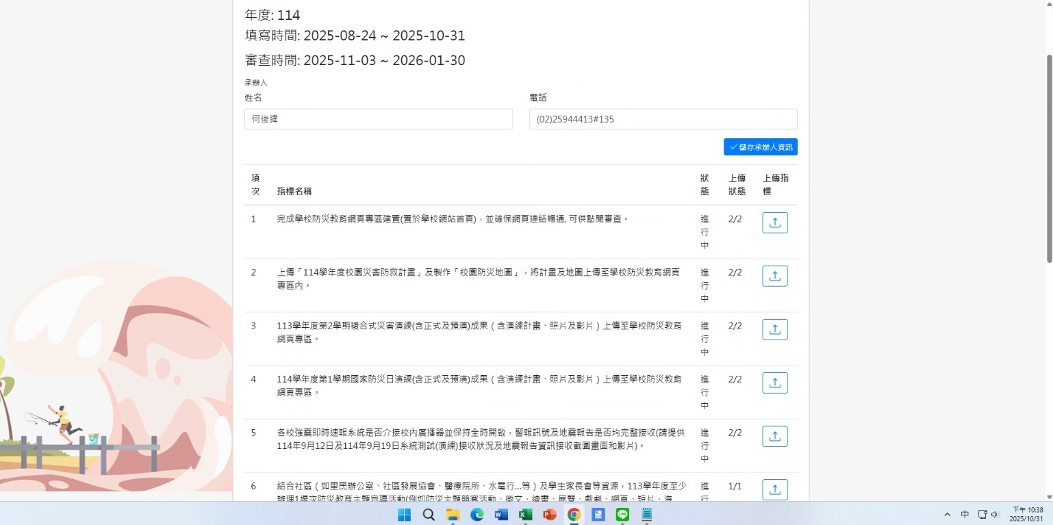Open taskbar Search
The image size is (1053, 525).
pos(429,515)
